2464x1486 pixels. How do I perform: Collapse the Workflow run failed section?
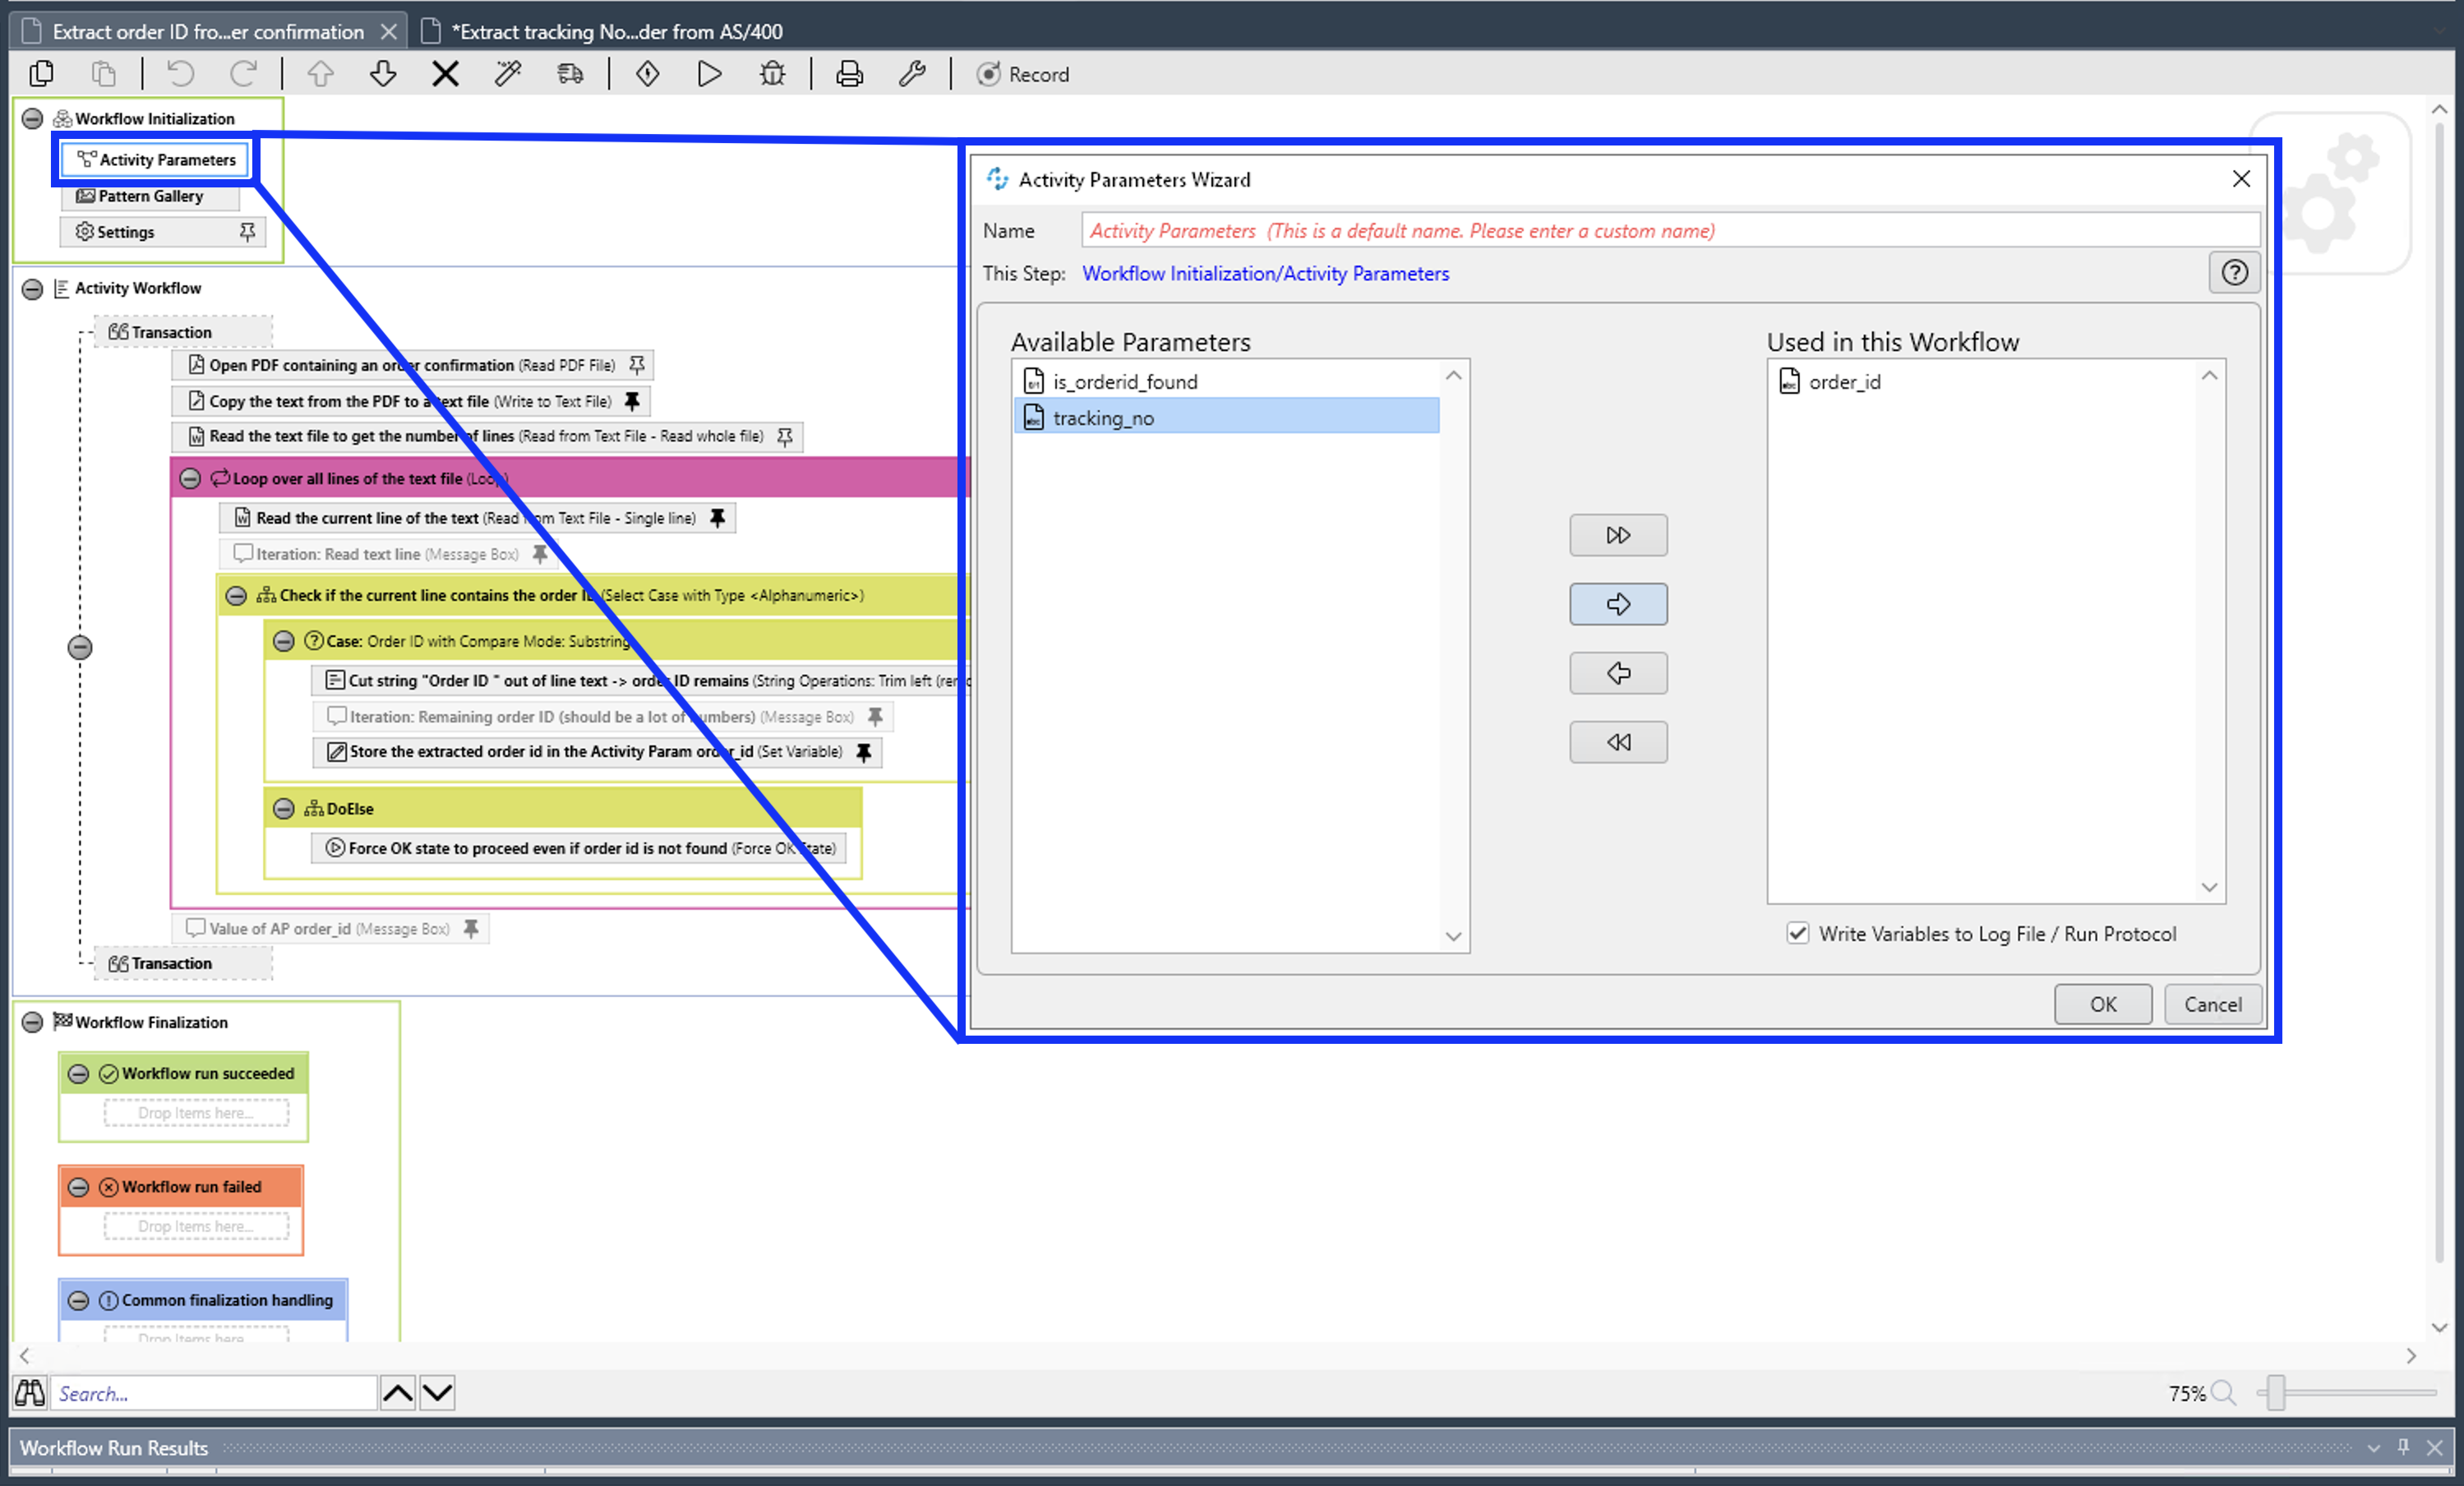pyautogui.click(x=78, y=1187)
